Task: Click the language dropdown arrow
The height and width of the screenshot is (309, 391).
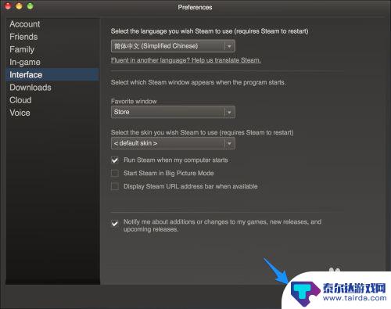Action: pos(229,46)
